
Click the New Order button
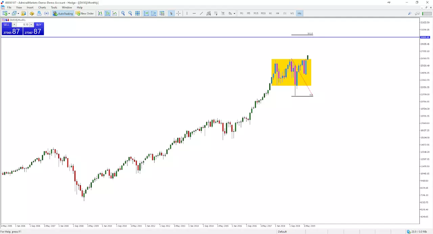point(85,13)
